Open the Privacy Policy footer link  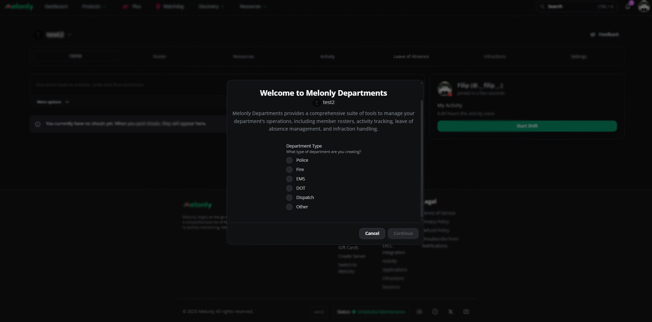436,222
